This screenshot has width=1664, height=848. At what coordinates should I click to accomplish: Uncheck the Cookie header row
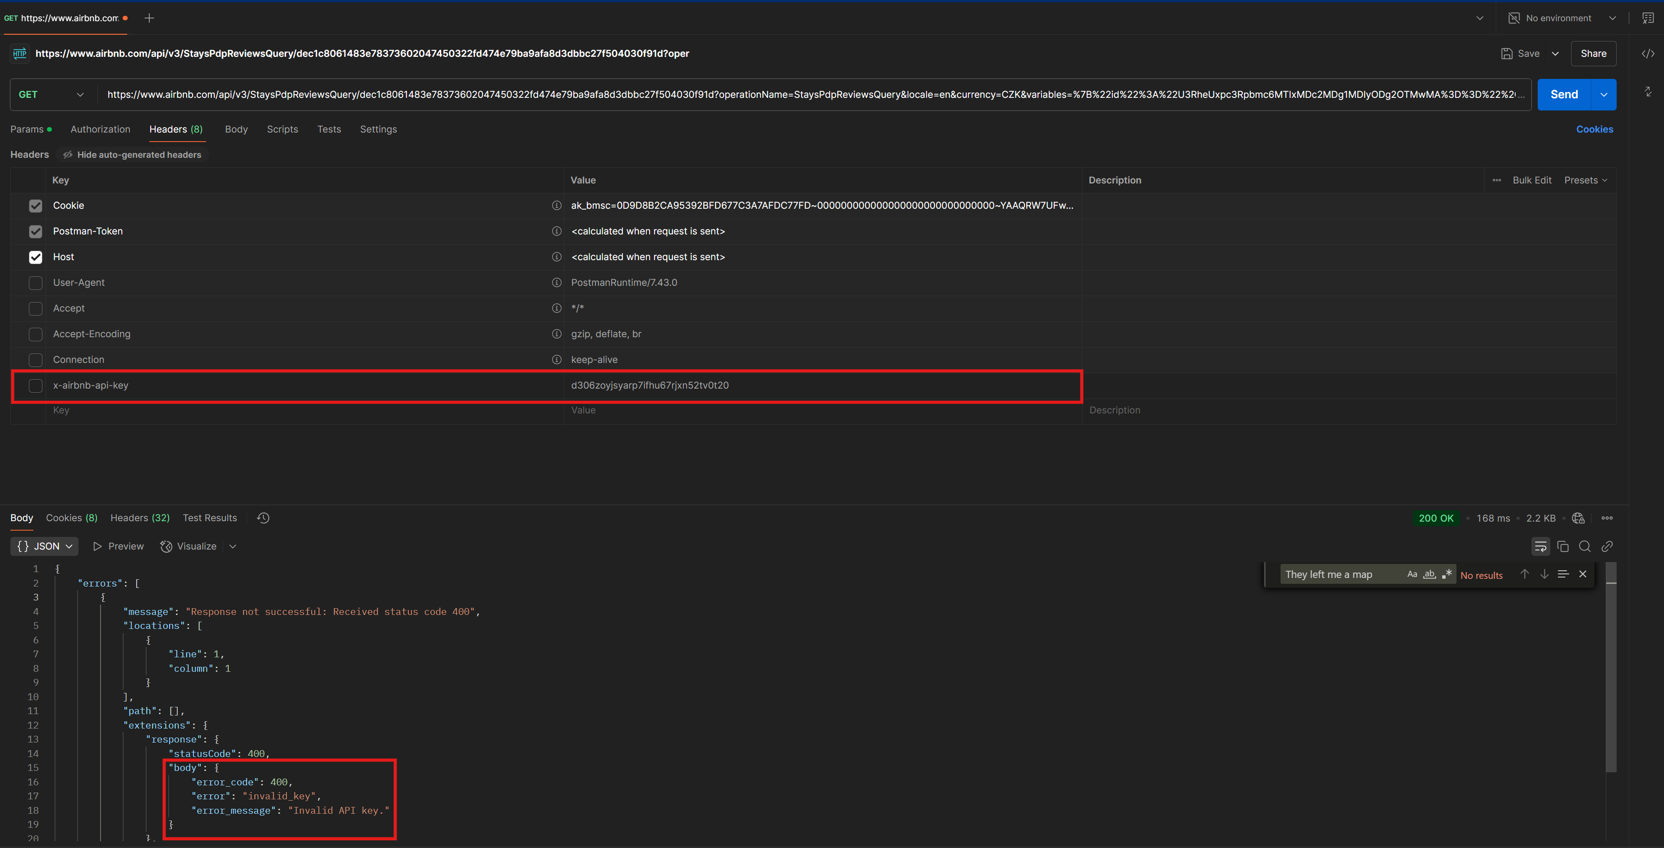[36, 206]
